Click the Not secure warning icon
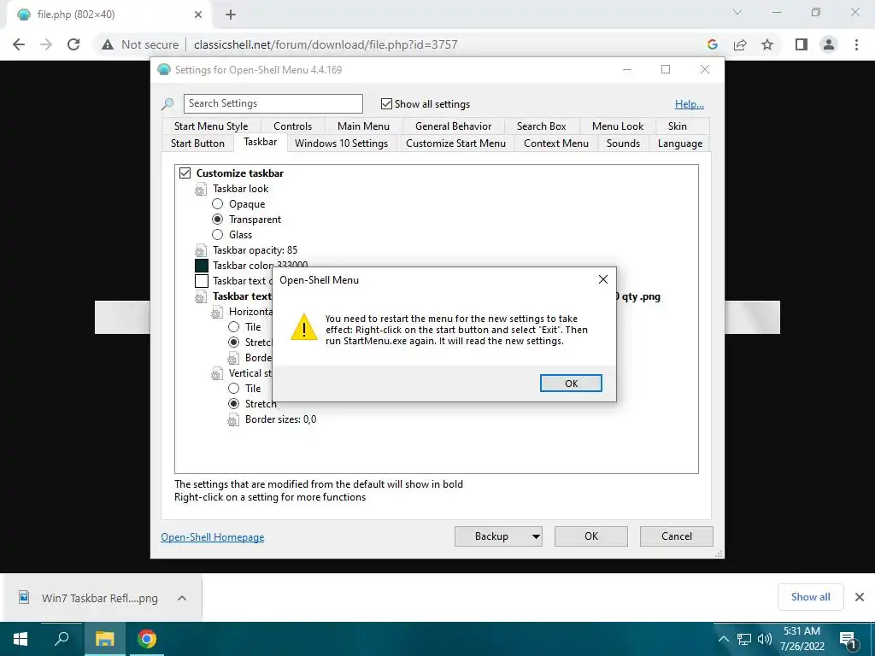The height and width of the screenshot is (656, 875). click(x=108, y=44)
